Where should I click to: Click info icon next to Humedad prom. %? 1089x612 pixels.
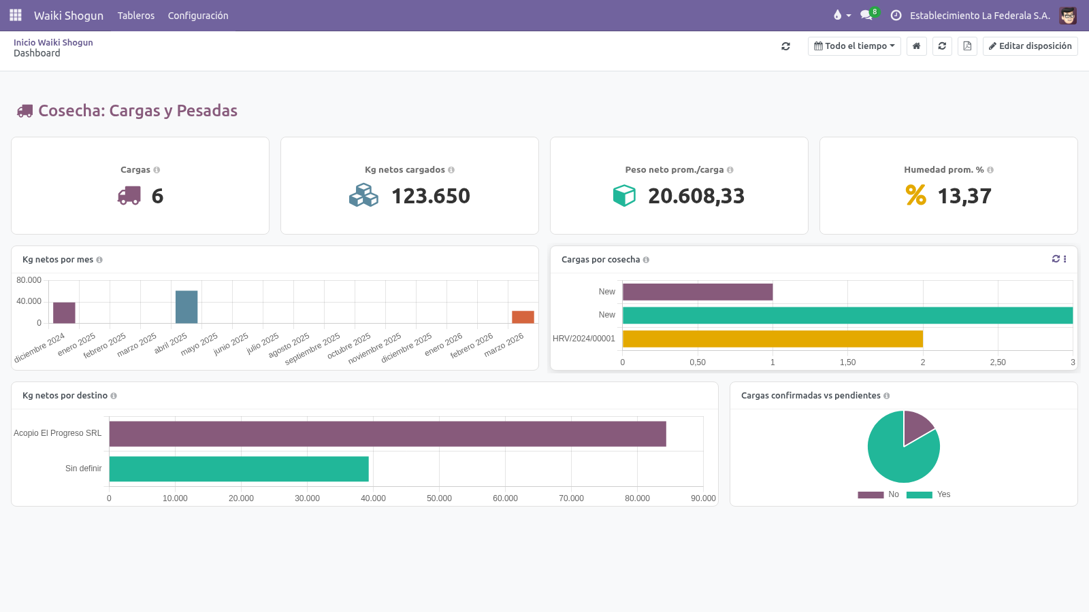(x=990, y=170)
